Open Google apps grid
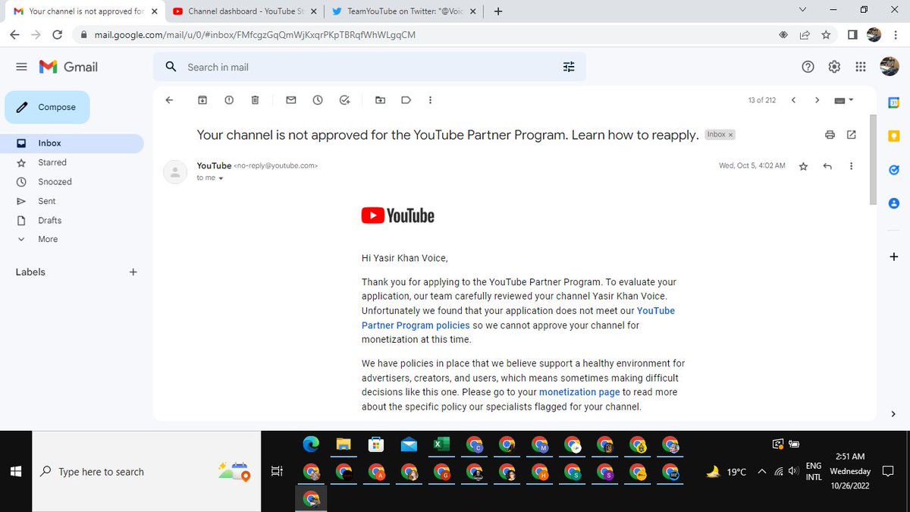Image resolution: width=910 pixels, height=512 pixels. click(x=860, y=67)
